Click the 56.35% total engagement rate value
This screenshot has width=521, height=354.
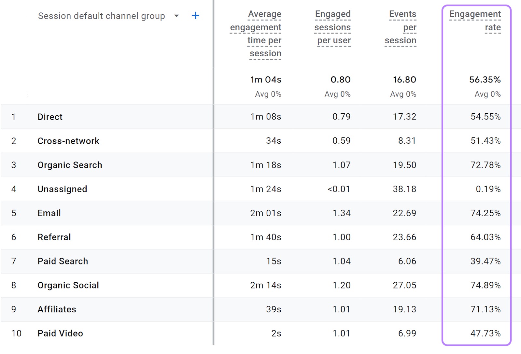[x=485, y=80]
